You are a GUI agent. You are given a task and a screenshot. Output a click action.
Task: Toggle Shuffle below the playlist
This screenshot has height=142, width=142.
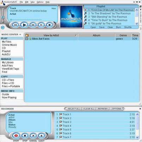[x=128, y=27]
